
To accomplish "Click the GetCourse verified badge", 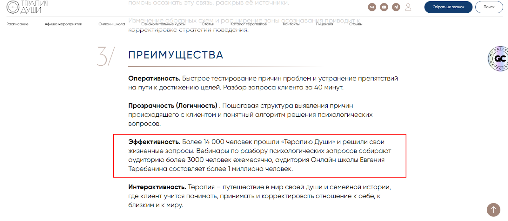I will [x=498, y=59].
